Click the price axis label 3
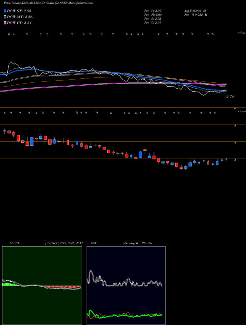 click(x=235, y=160)
